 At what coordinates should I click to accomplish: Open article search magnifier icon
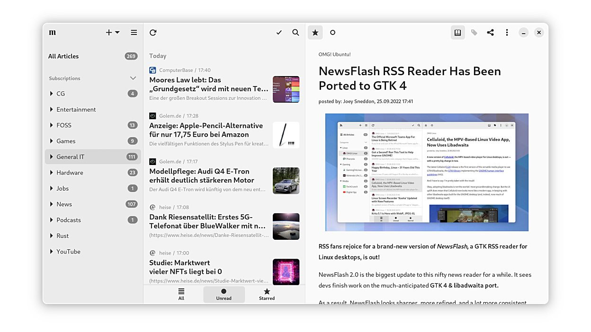pyautogui.click(x=295, y=33)
